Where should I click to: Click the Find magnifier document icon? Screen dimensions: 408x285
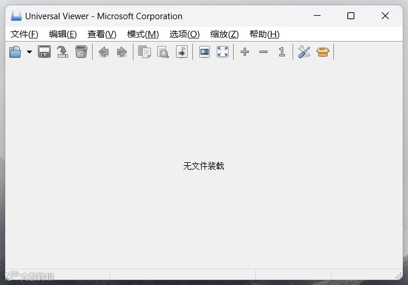click(x=163, y=52)
